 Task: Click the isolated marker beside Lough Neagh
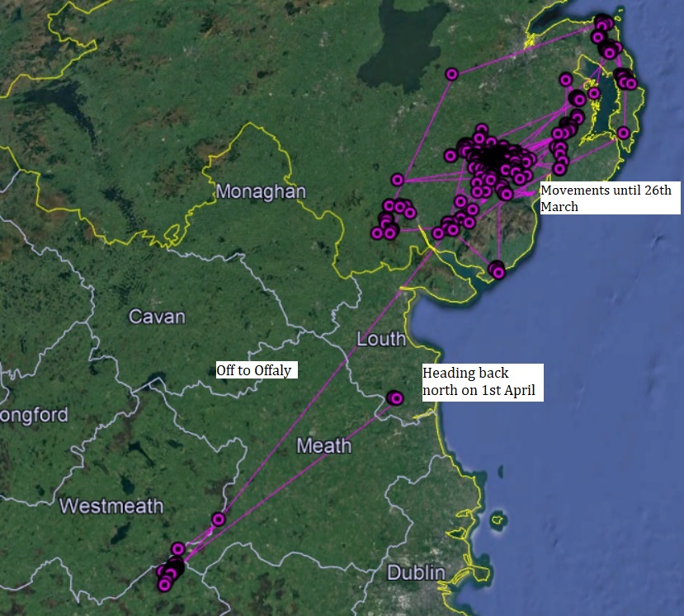(x=451, y=74)
